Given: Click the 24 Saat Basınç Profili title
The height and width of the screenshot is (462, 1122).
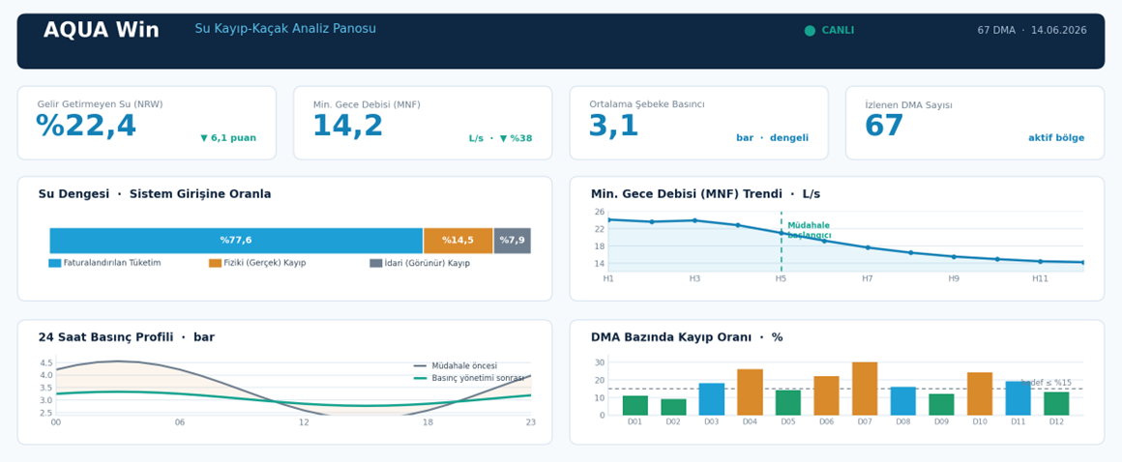Looking at the screenshot, I should (x=127, y=337).
